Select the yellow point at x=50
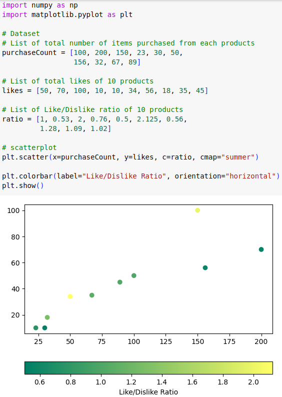The width and height of the screenshot is (282, 397). [70, 296]
